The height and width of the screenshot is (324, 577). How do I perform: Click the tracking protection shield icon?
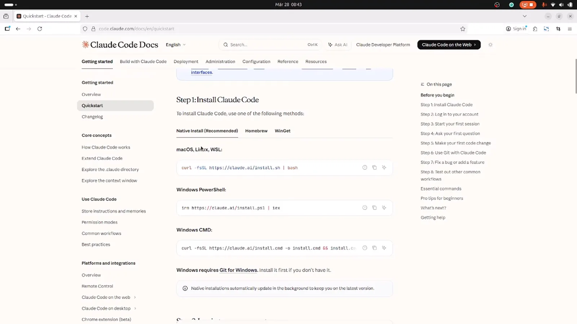point(85,29)
